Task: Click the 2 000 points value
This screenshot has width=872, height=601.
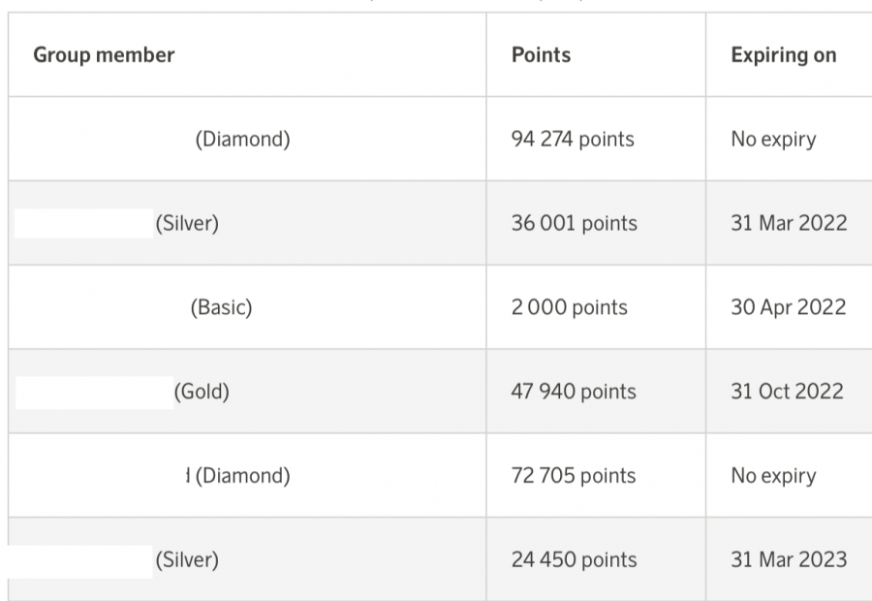Action: pos(570,308)
